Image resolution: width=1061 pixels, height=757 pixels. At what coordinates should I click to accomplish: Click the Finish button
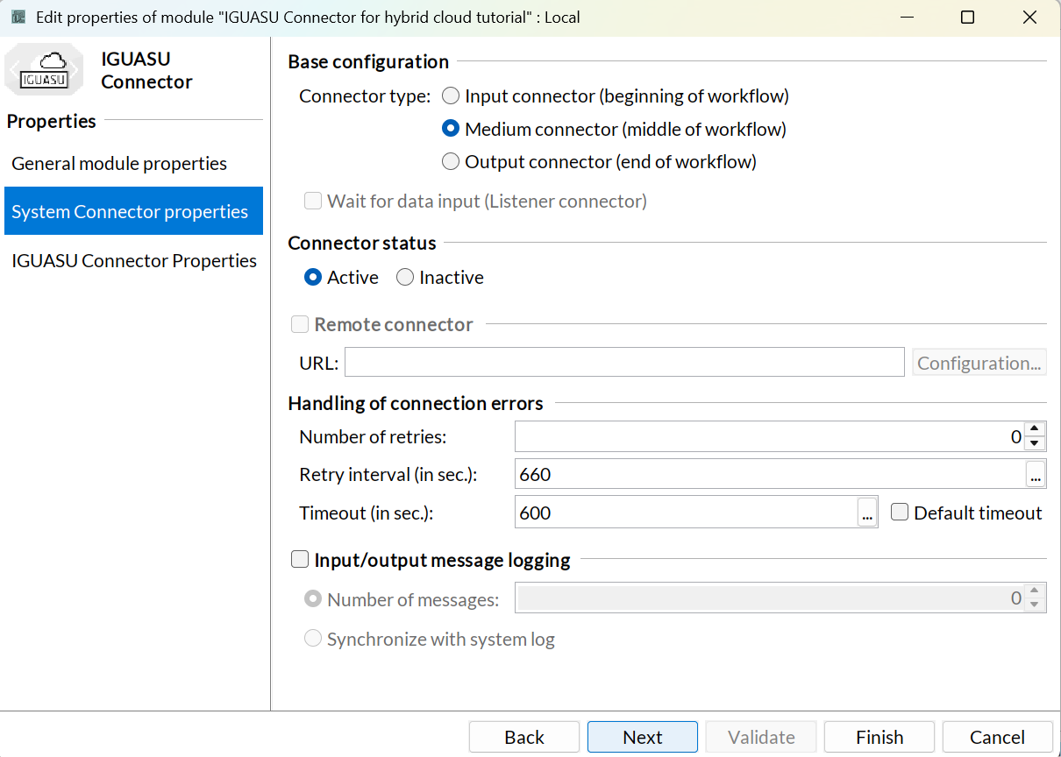coord(879,737)
